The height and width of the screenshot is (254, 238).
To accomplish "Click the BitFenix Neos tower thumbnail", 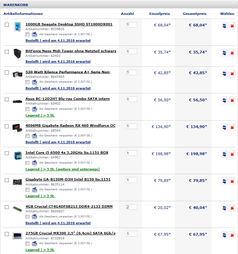I will coord(18,54).
